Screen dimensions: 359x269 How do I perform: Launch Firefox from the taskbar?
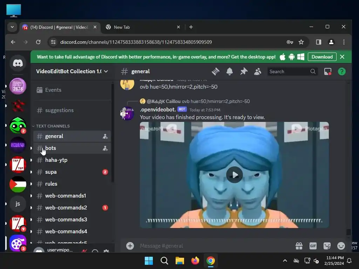[x=195, y=261]
